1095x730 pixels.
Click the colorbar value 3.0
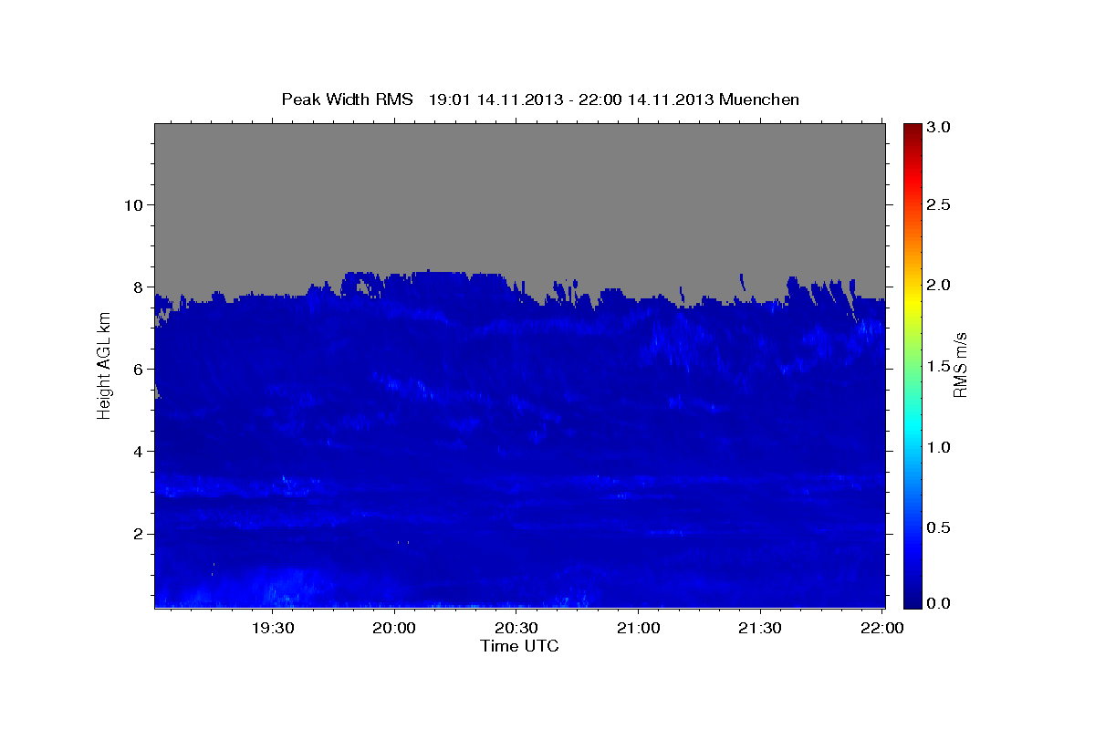(x=939, y=128)
